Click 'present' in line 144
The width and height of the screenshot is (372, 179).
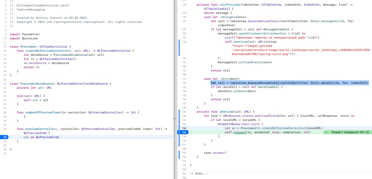(x=240, y=132)
